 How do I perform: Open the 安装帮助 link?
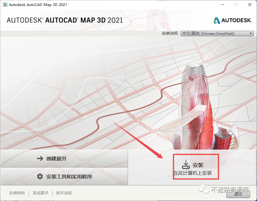17,193
